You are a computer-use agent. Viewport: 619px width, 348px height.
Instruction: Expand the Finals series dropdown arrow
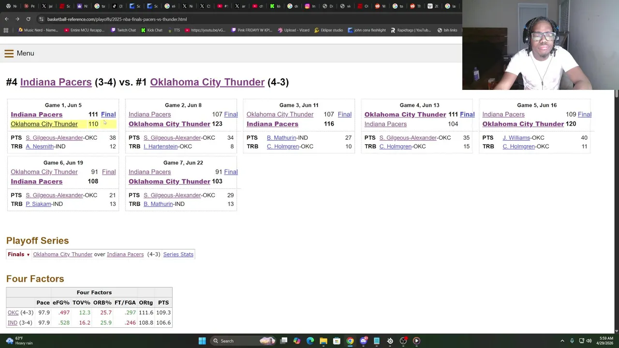28,255
